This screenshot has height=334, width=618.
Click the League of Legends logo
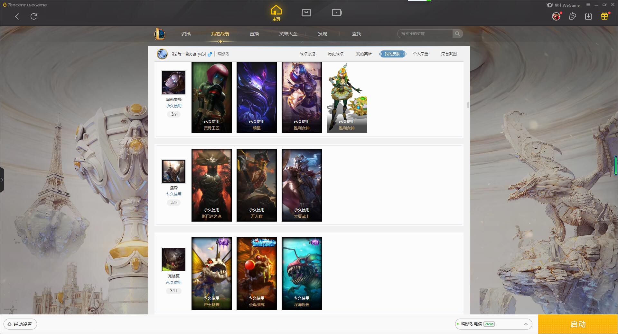(x=160, y=34)
